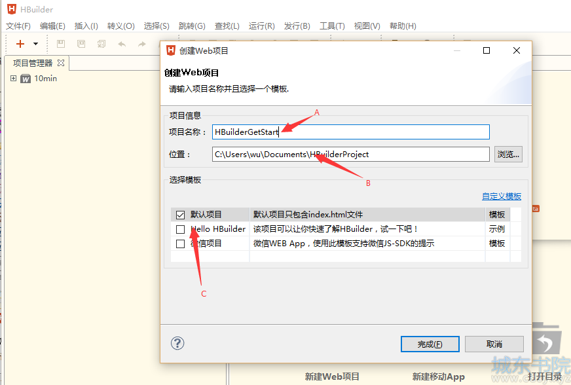
Task: Open the 运行(R) menu
Action: [x=261, y=26]
